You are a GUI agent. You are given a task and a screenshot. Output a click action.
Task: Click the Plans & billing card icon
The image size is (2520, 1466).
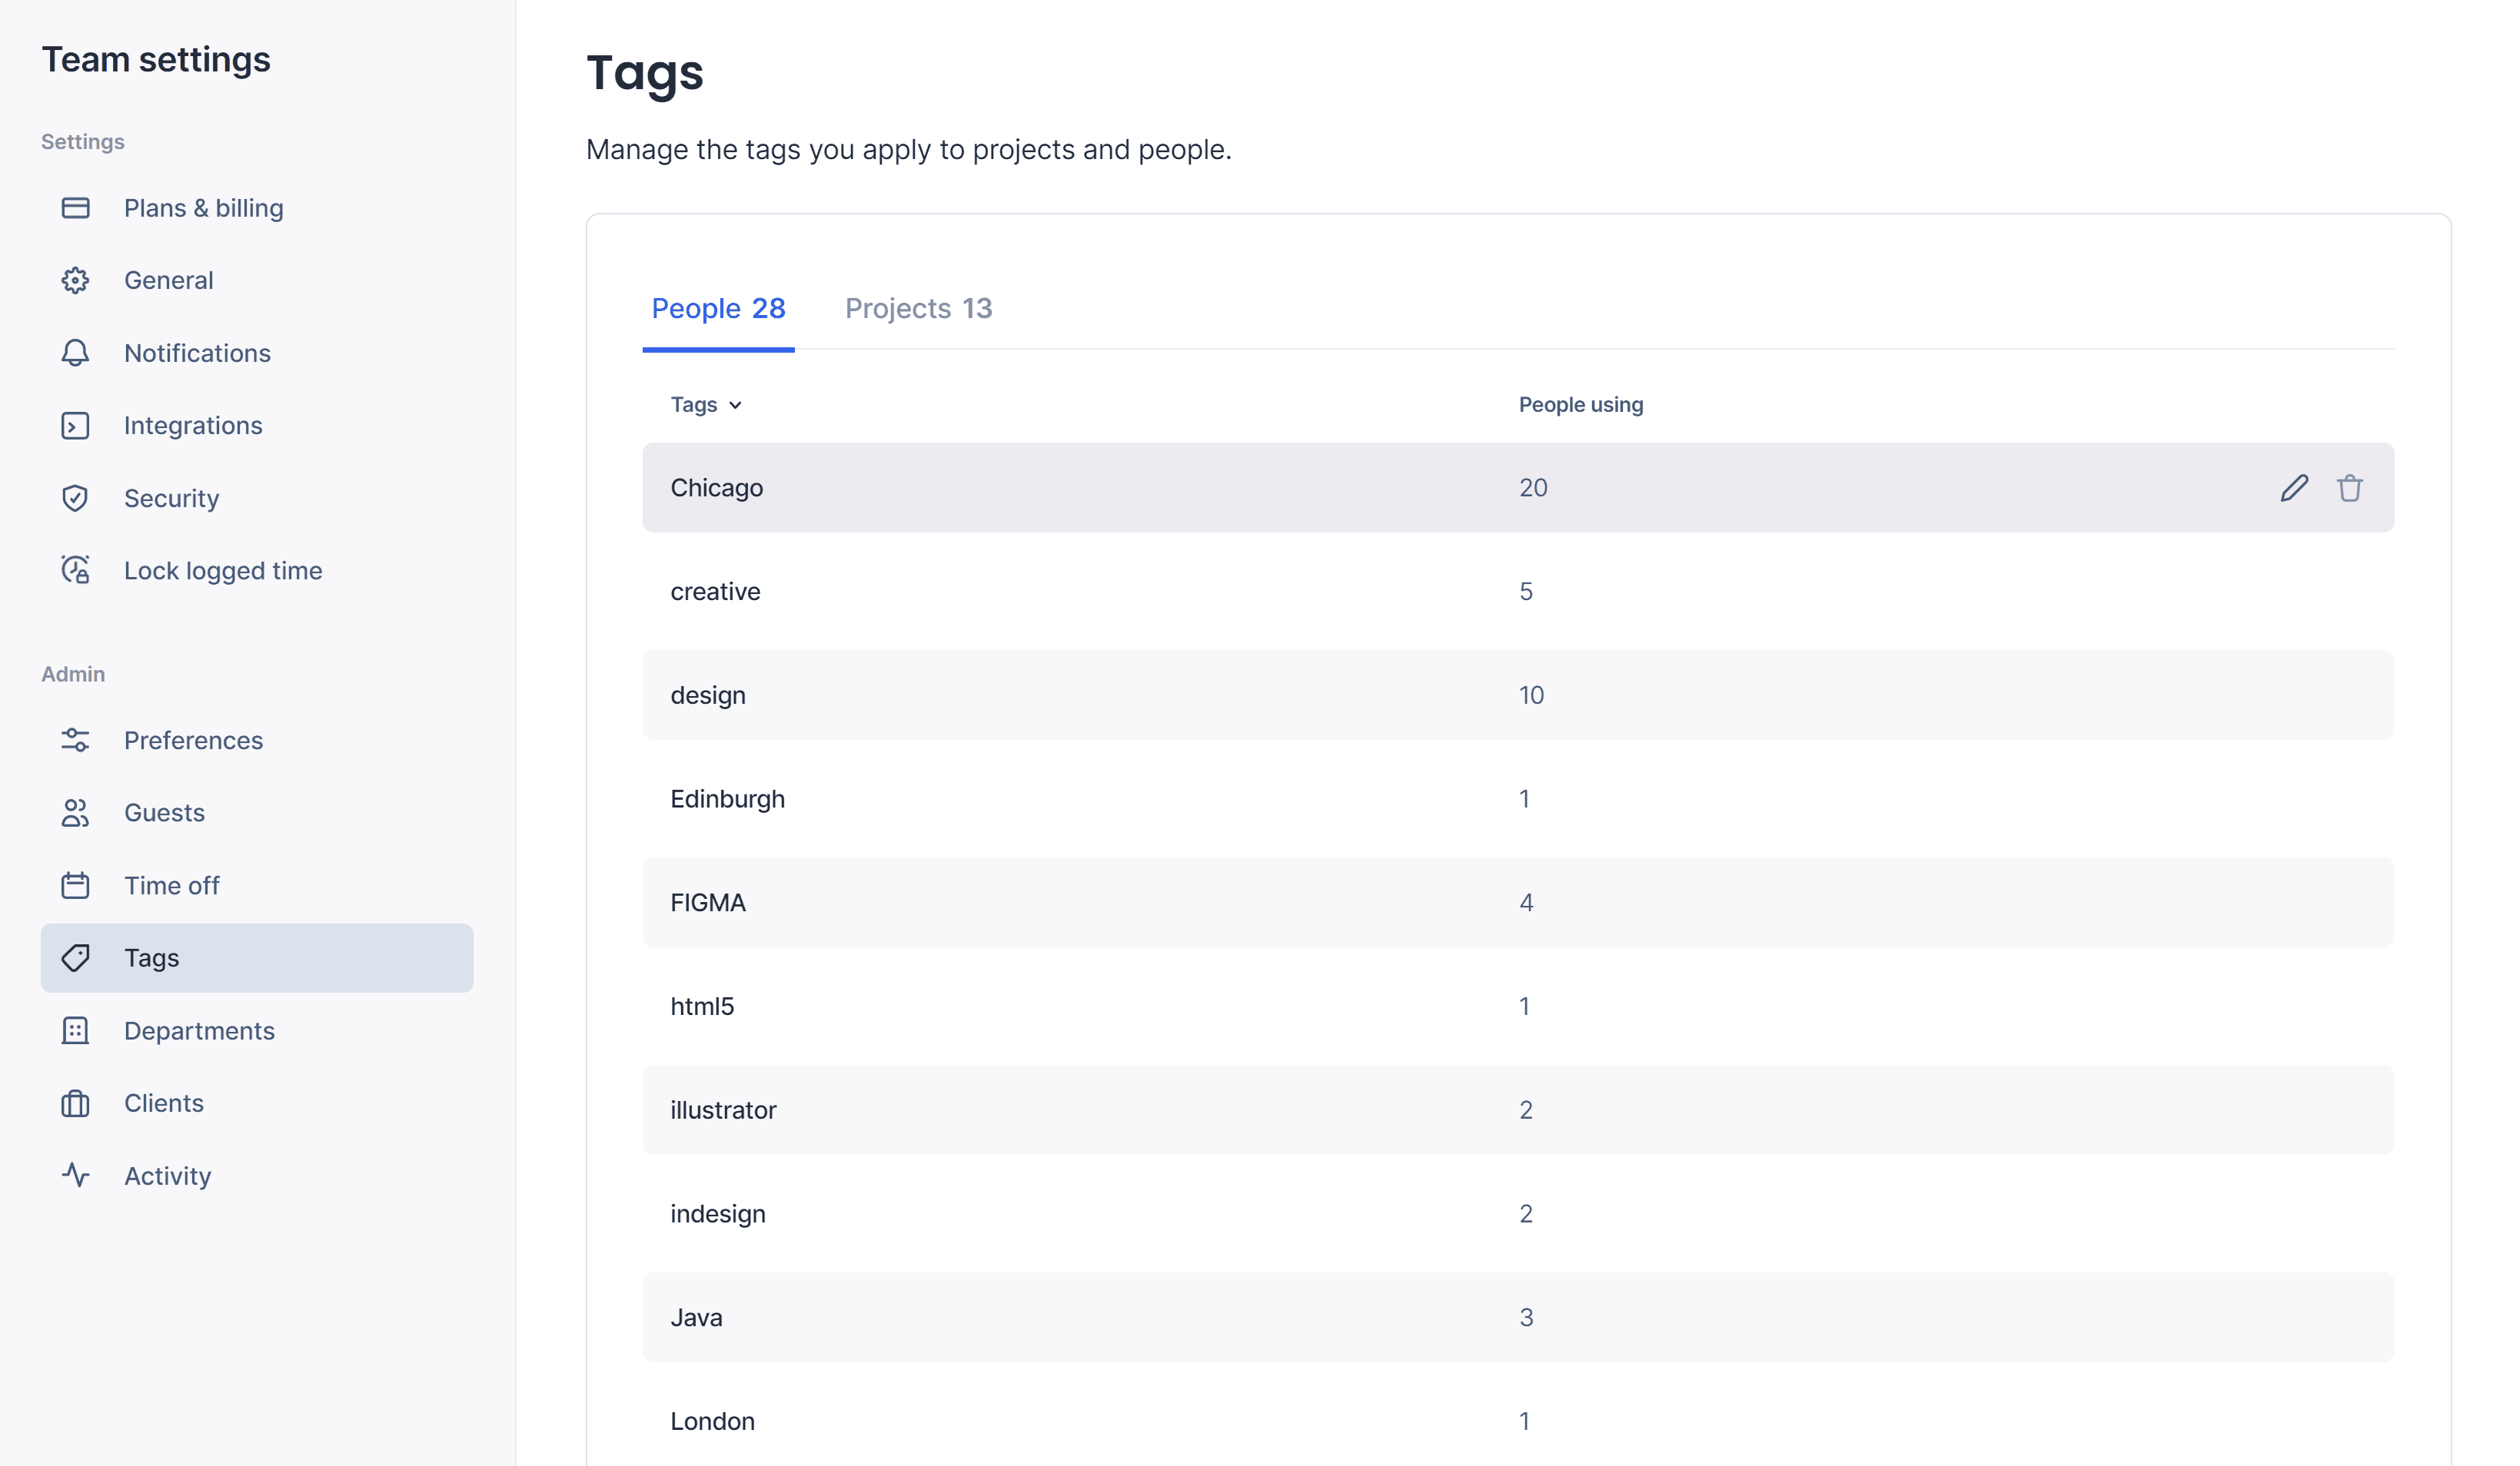click(x=75, y=208)
